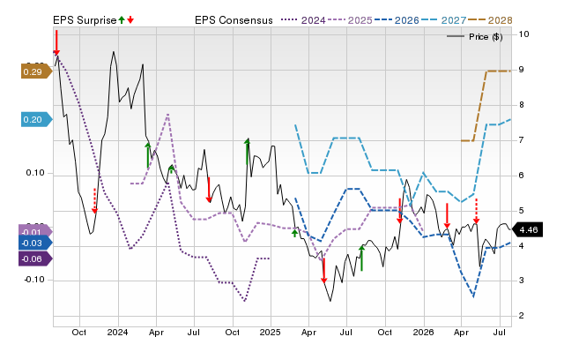Click the 2024 label on the date axis
Viewport: 564px width, 337px height.
pyautogui.click(x=117, y=332)
